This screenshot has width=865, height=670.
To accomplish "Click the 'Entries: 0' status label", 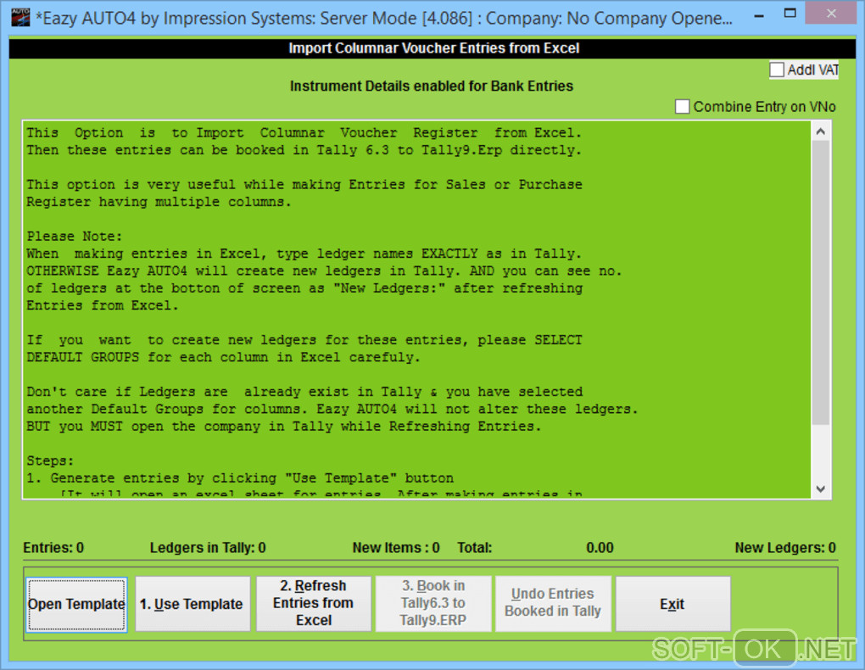I will coord(53,548).
